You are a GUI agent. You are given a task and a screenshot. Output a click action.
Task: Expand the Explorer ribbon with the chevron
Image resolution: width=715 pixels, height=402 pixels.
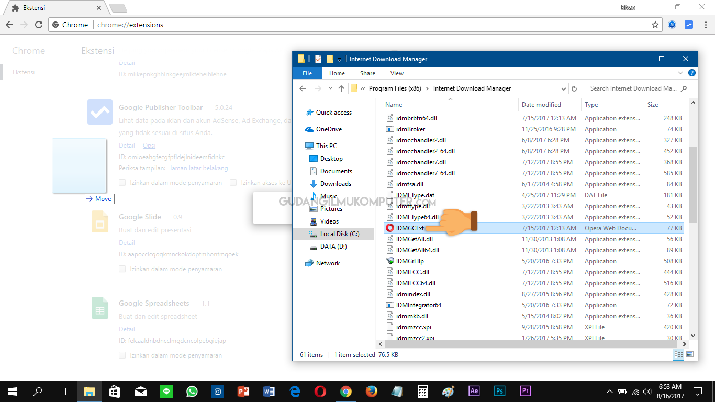pyautogui.click(x=680, y=73)
